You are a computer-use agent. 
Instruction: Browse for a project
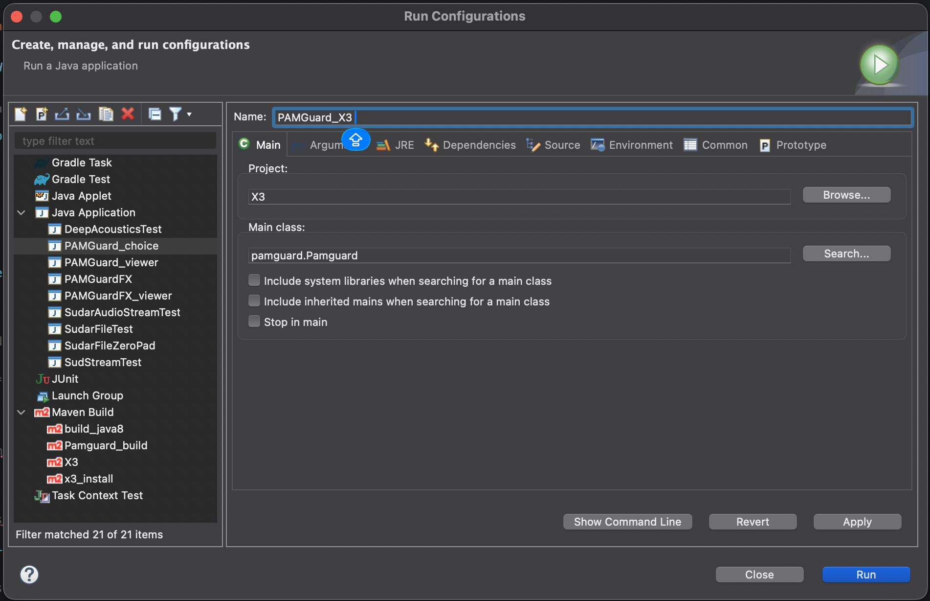point(846,194)
